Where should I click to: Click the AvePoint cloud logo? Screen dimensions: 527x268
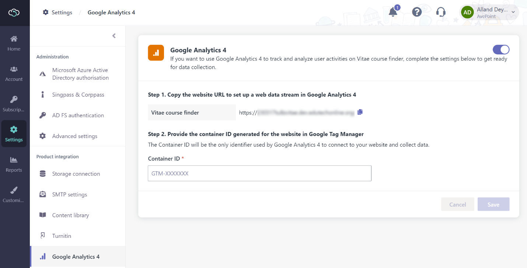[x=14, y=12]
